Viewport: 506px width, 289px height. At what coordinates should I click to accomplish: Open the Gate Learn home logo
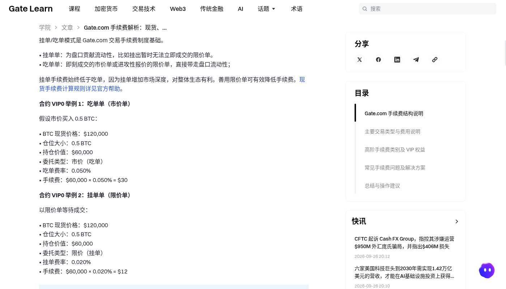[x=31, y=9]
